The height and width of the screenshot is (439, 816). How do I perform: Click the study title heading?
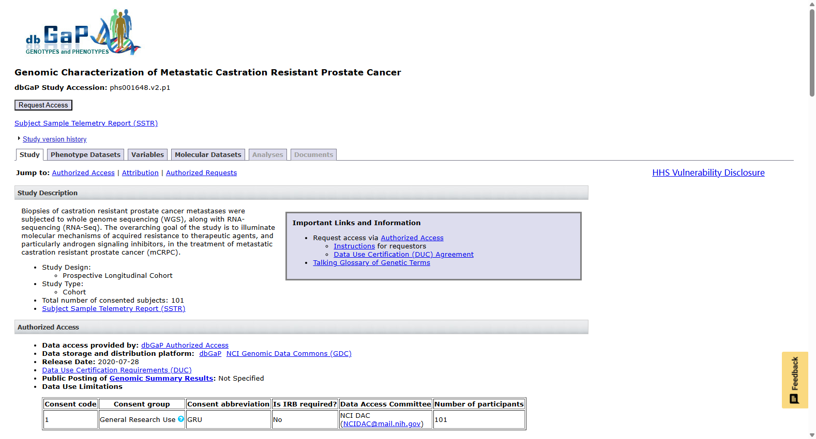click(x=208, y=72)
